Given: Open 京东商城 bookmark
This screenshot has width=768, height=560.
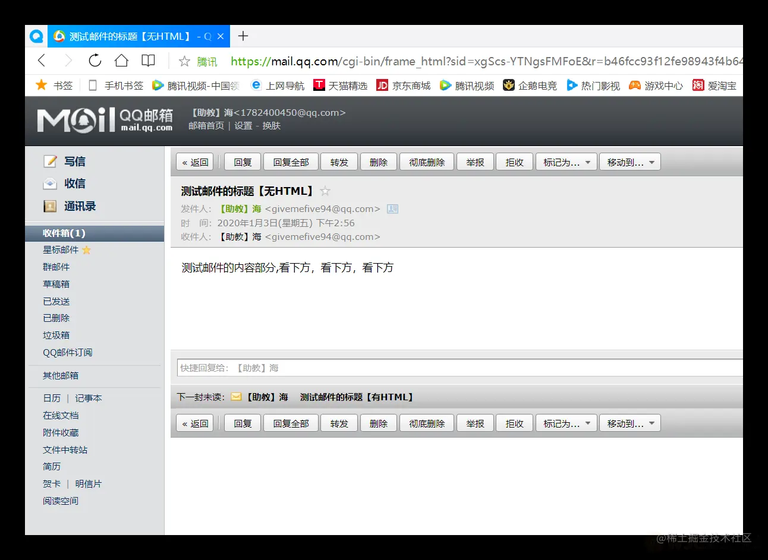Looking at the screenshot, I should point(404,86).
